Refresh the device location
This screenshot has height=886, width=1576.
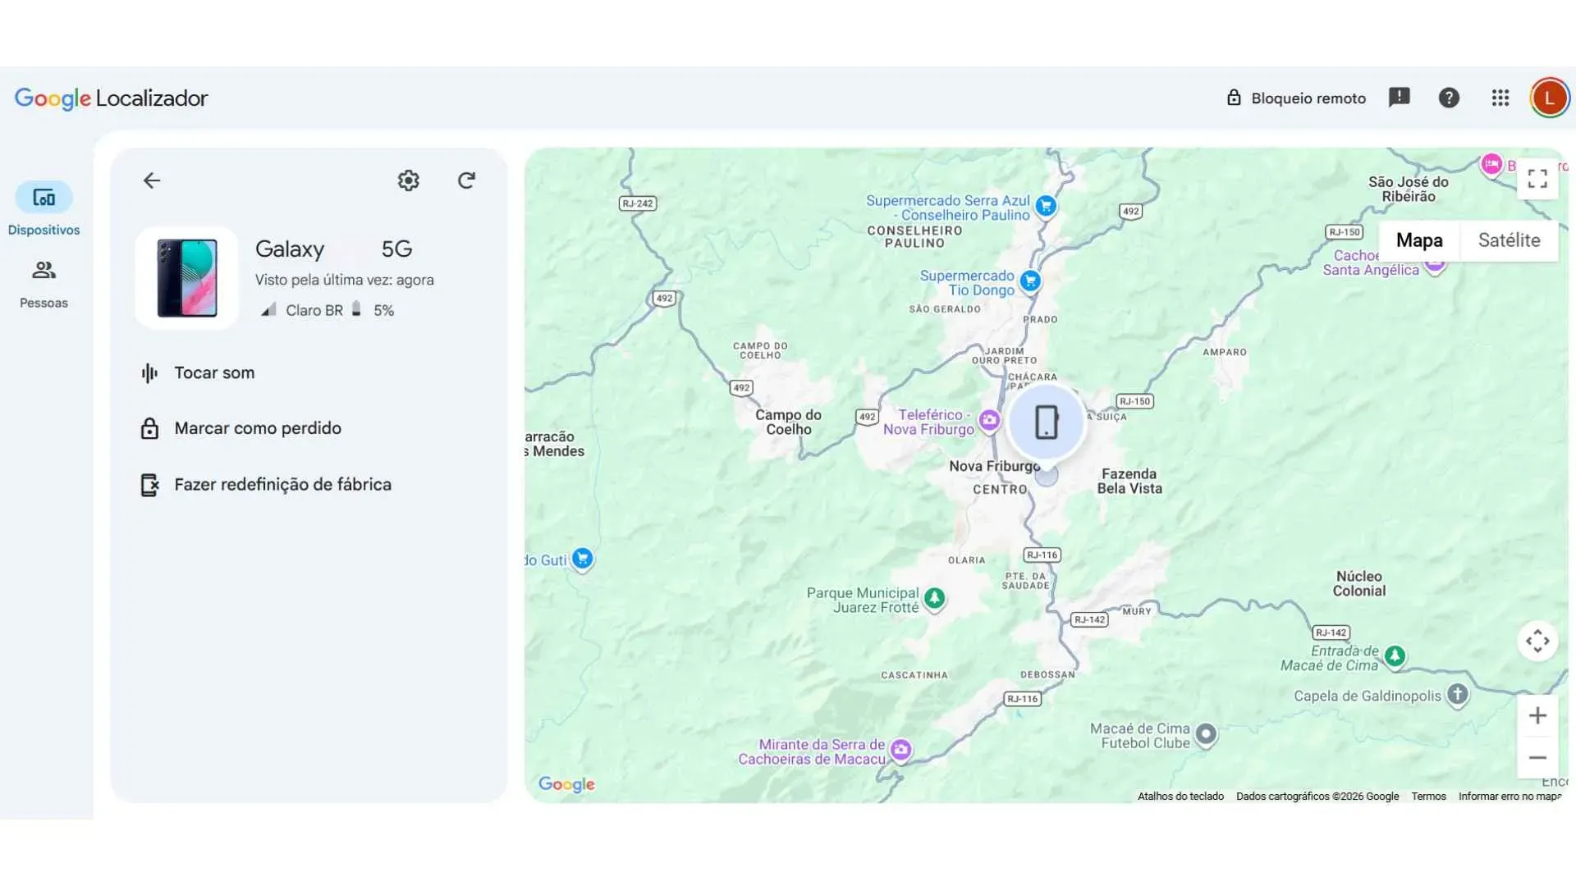466,180
